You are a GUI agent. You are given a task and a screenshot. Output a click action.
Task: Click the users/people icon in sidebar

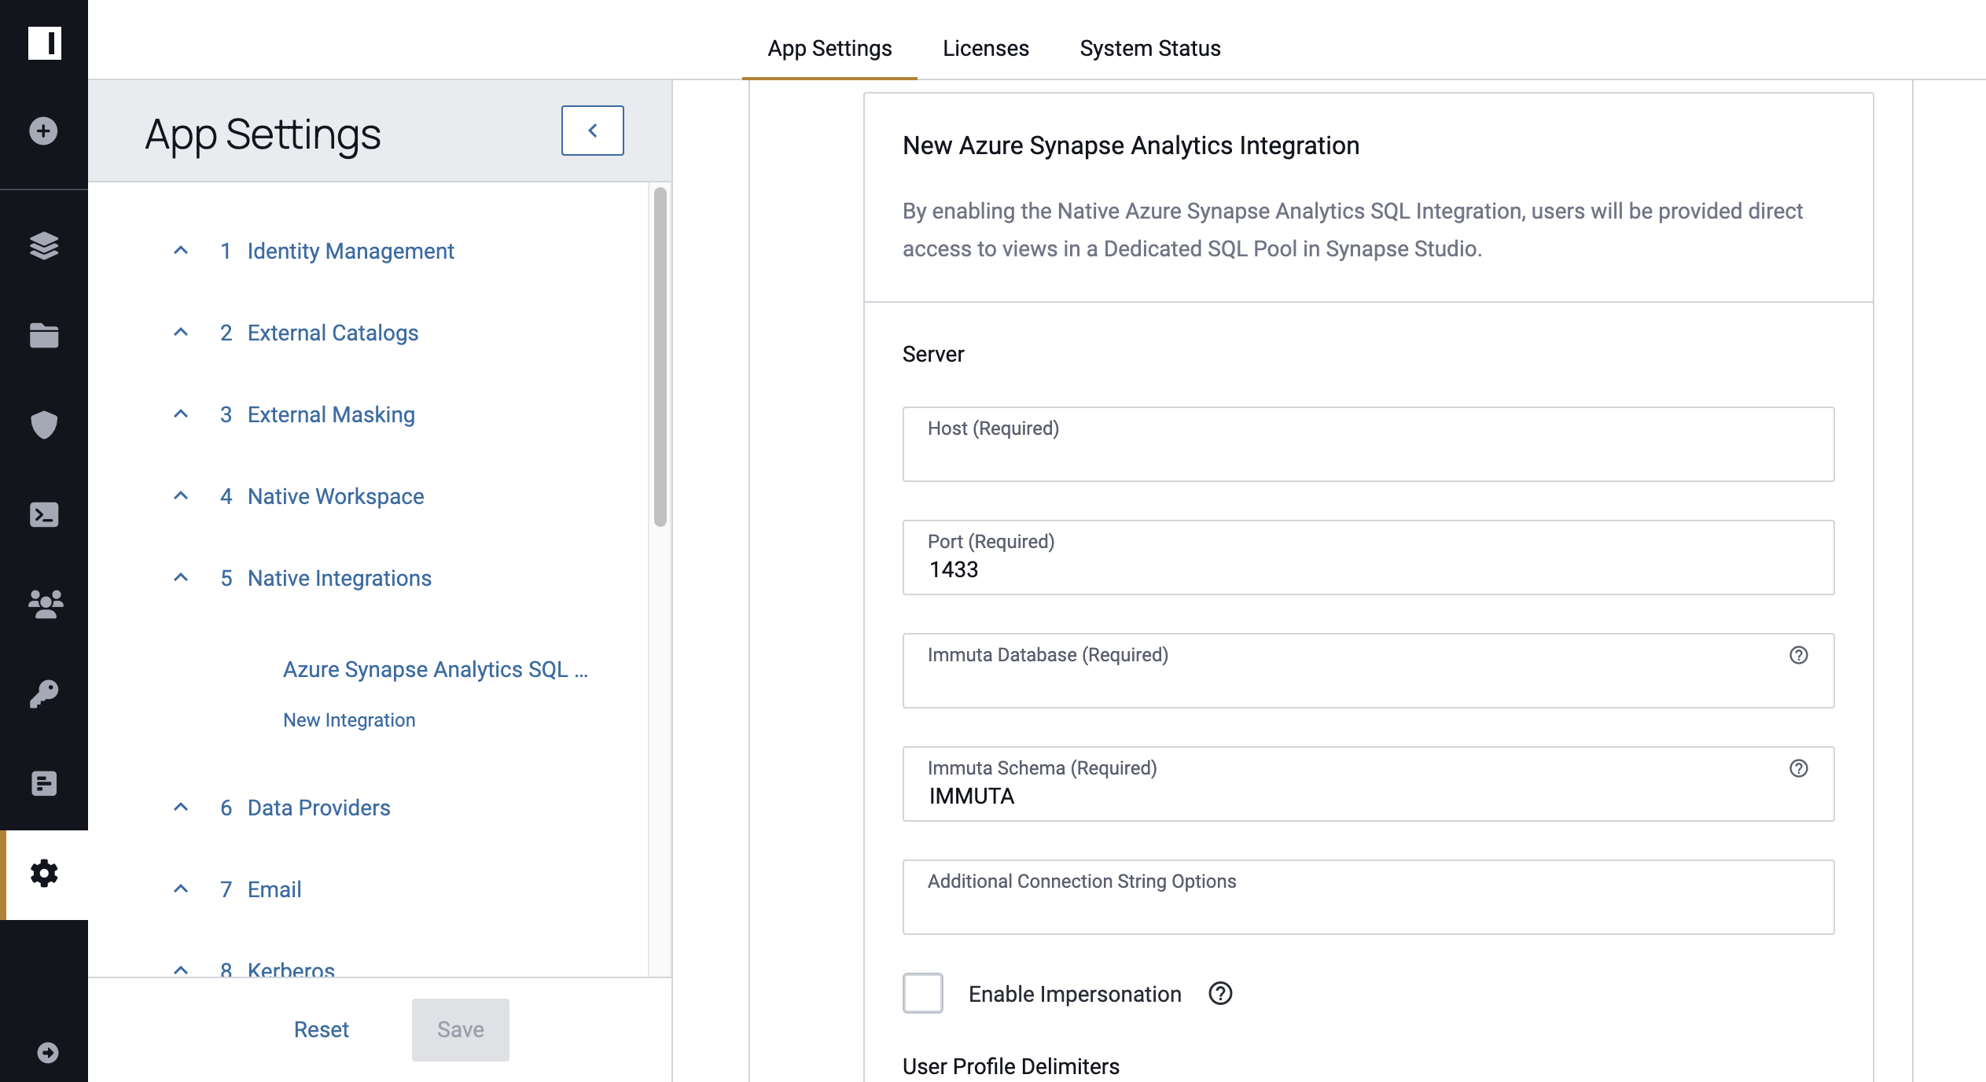[42, 604]
